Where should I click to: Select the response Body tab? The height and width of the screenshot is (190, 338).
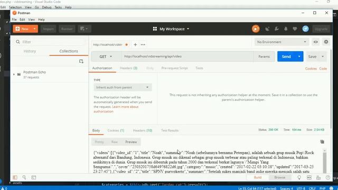96,130
